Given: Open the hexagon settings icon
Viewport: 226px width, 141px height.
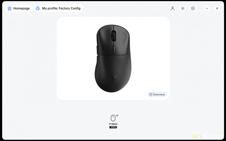Looking at the screenshot, I should (x=193, y=8).
